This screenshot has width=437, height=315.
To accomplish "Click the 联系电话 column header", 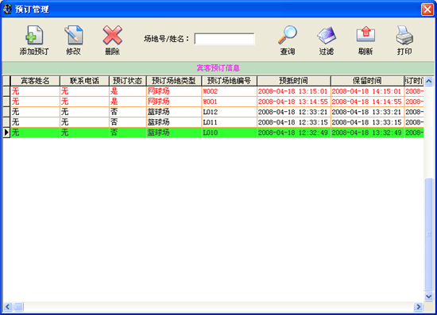I will [84, 81].
